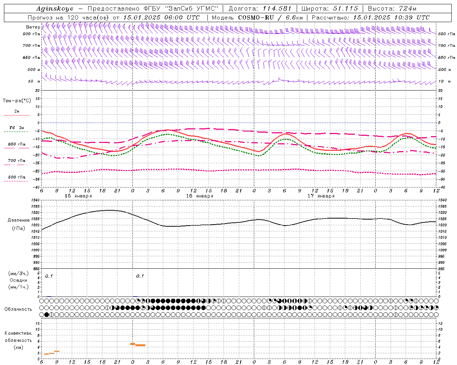Click the Широта: 51.115 value

coord(330,9)
